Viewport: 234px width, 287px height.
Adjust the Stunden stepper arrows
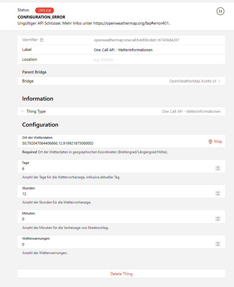(x=218, y=194)
